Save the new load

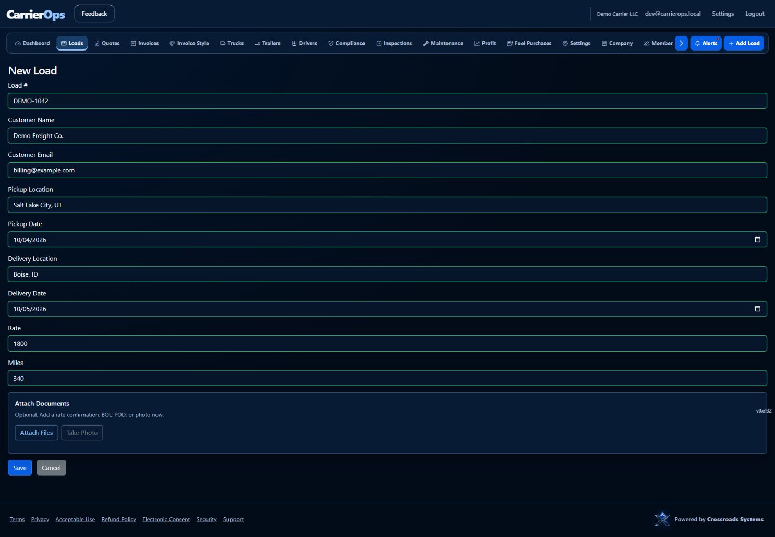(20, 468)
